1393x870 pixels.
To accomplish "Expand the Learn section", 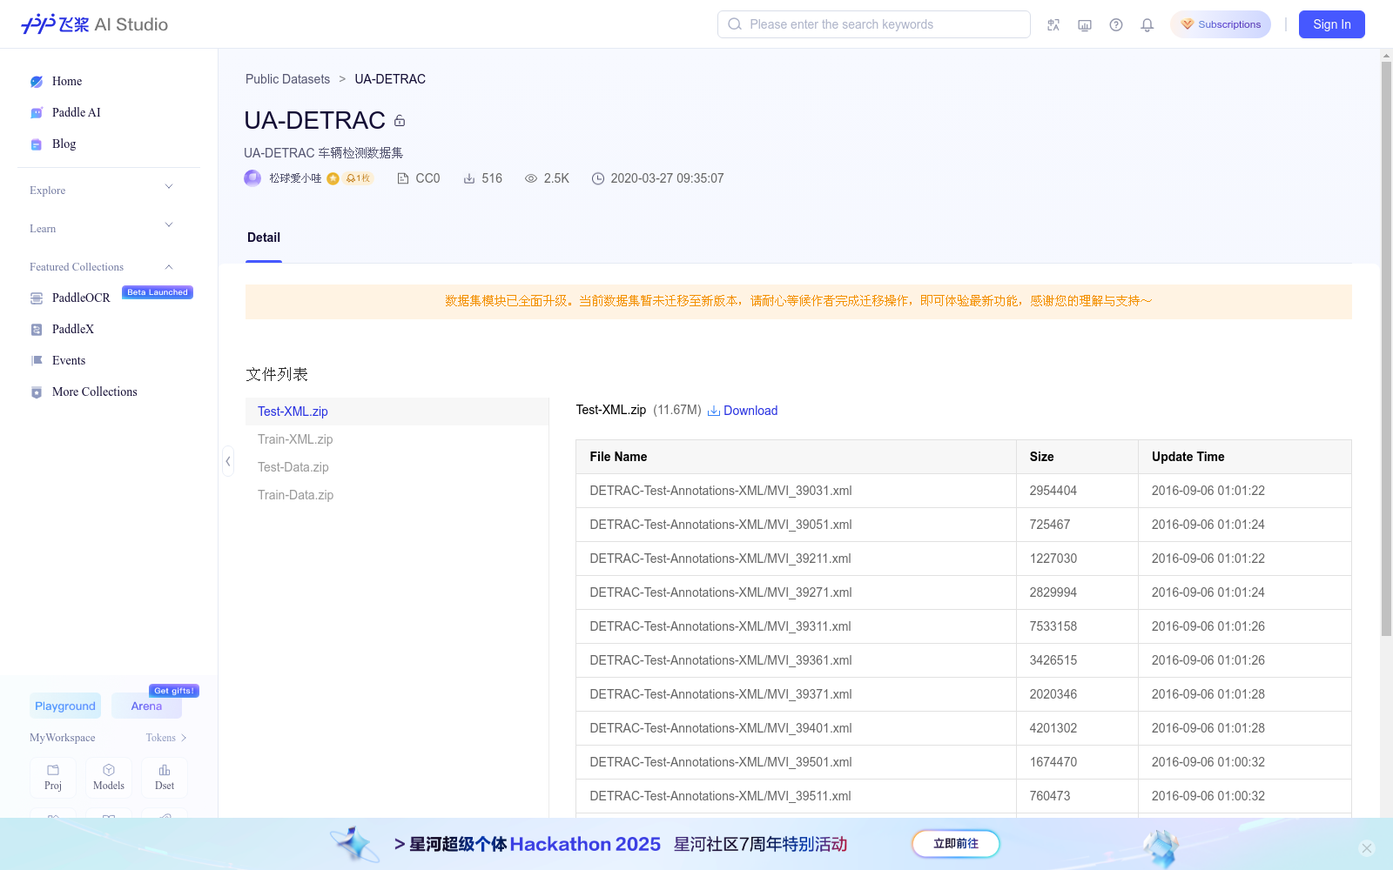I will [x=102, y=228].
